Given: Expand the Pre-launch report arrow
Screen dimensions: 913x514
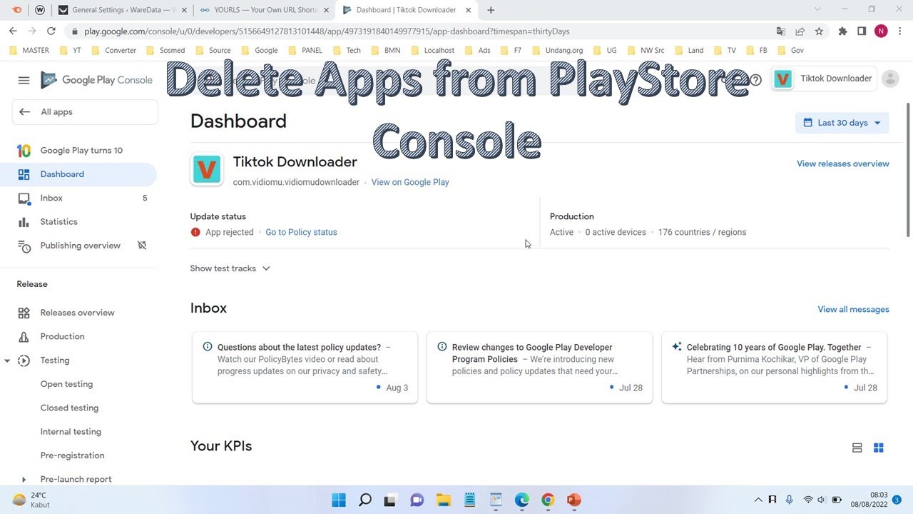Looking at the screenshot, I should (x=24, y=480).
